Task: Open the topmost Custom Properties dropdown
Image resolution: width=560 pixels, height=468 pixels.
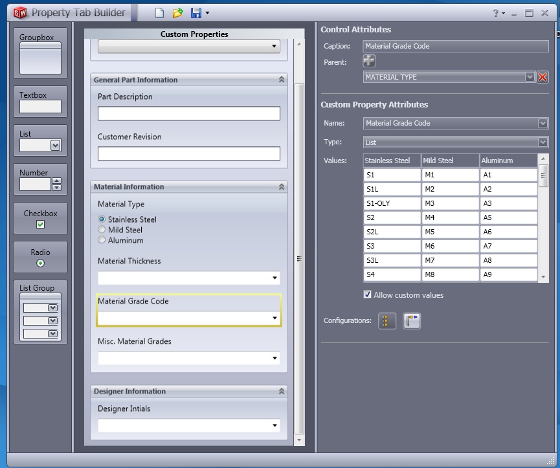Action: [x=274, y=46]
